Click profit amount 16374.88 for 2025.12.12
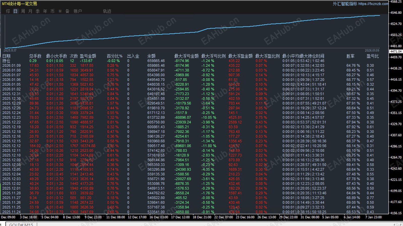The height and width of the screenshot is (226, 403). tap(88, 146)
